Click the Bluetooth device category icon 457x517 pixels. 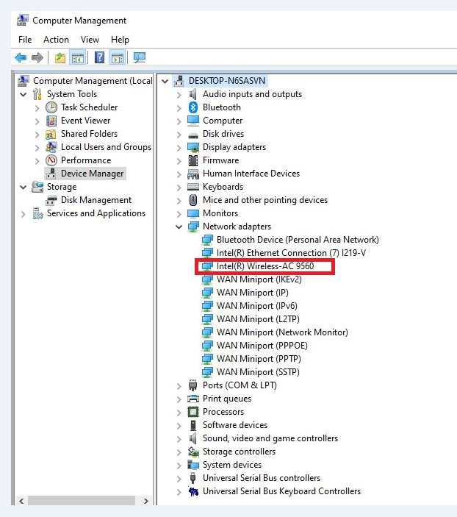click(193, 107)
